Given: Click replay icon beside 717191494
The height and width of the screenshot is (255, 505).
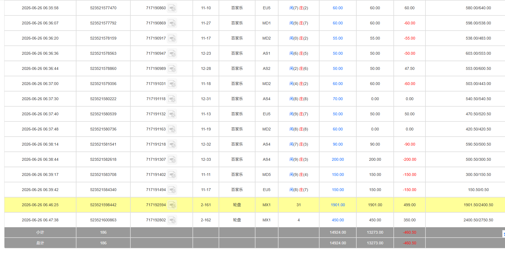Looking at the screenshot, I should tap(172, 190).
